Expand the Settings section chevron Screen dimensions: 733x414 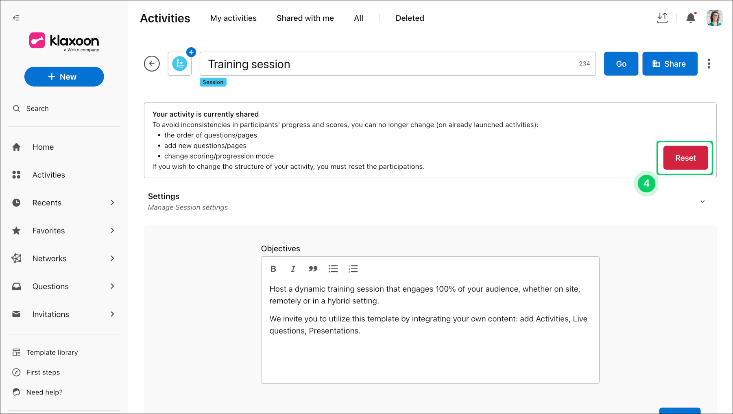coord(702,202)
